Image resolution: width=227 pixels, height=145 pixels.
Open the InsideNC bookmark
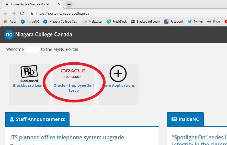tap(30, 22)
